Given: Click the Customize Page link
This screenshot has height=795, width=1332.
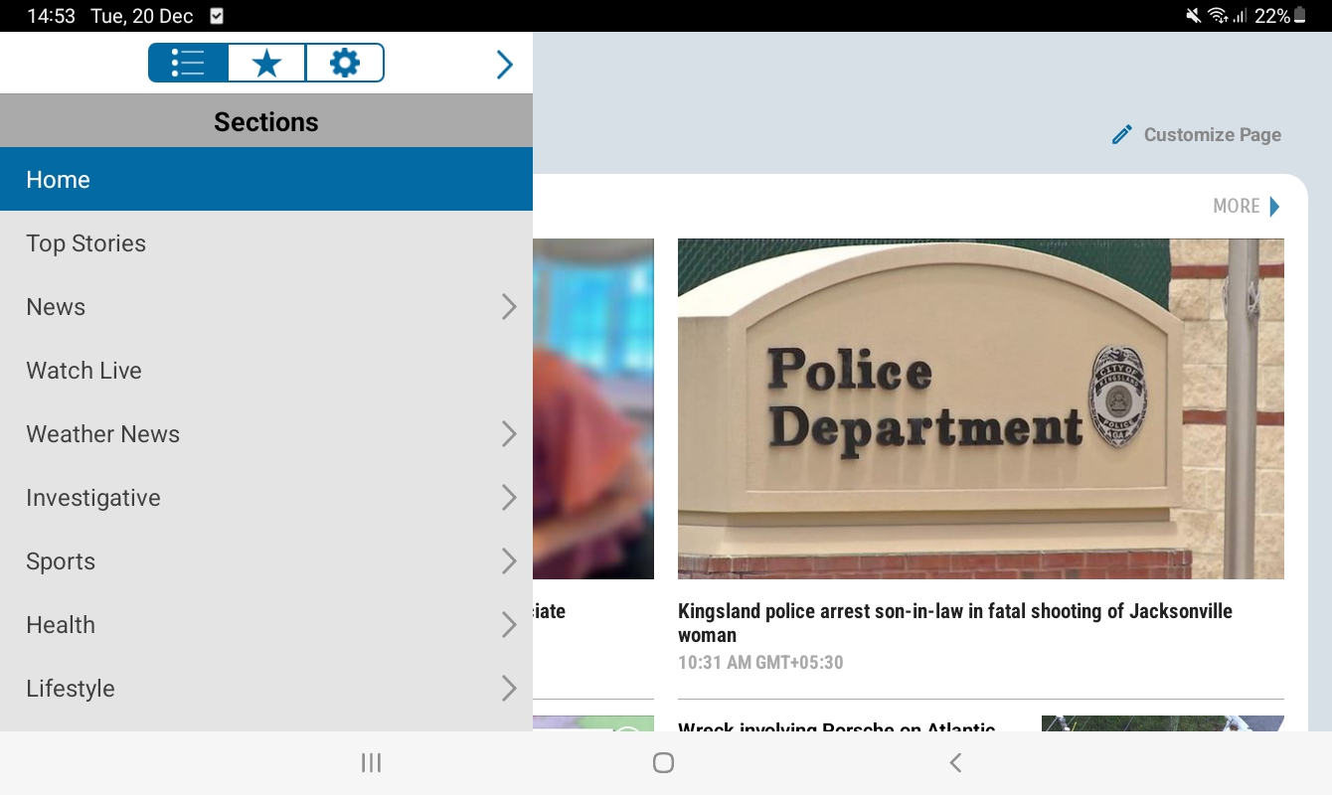Looking at the screenshot, I should point(1213,134).
